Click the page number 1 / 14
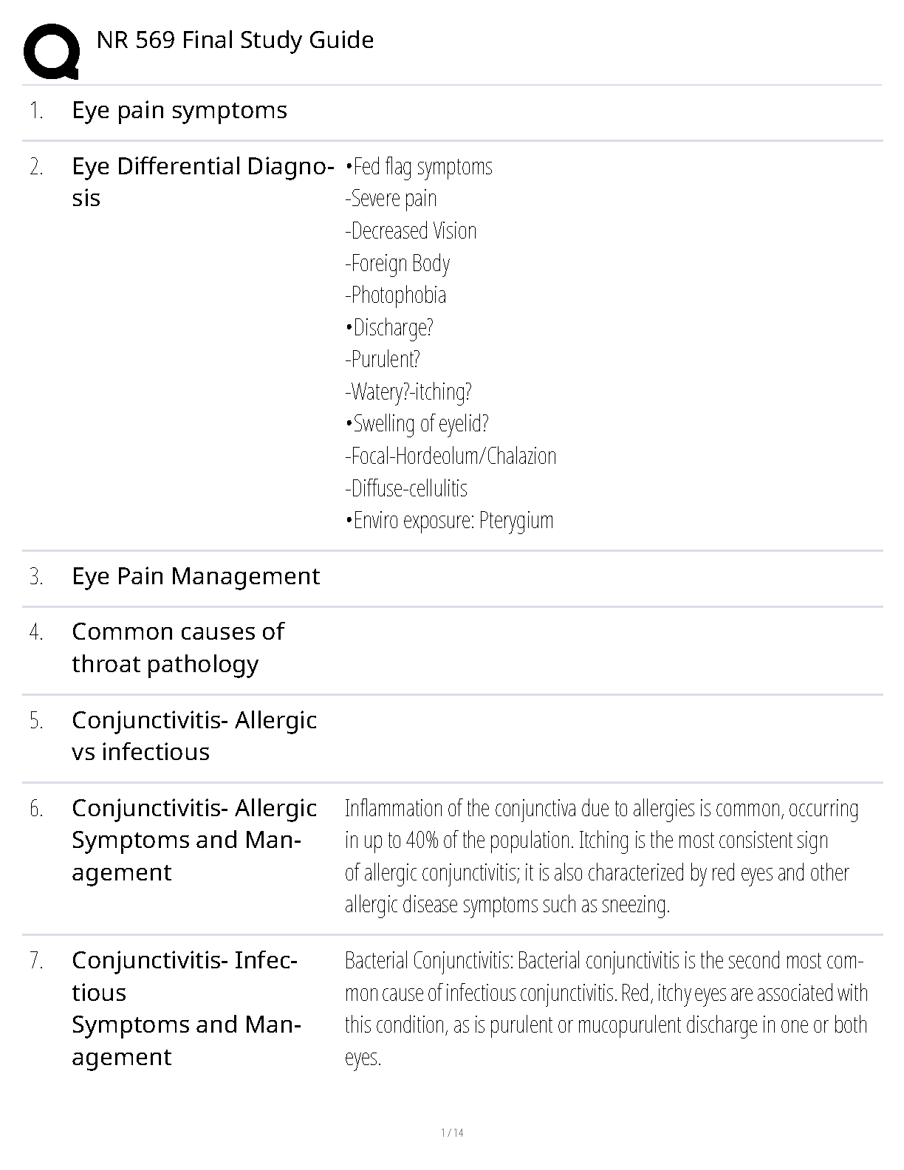This screenshot has width=904, height=1170. 451,1133
